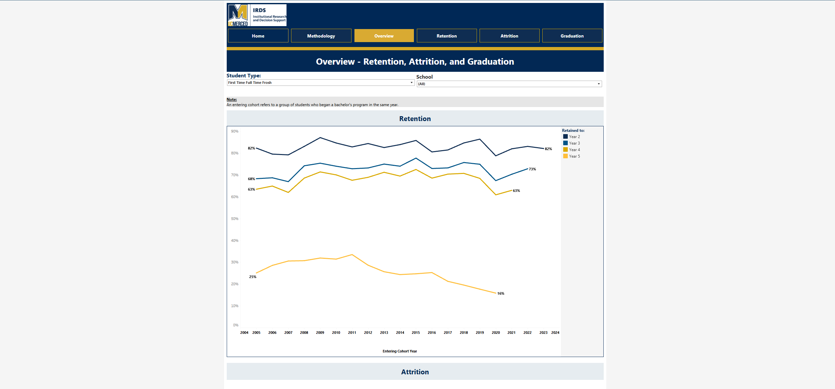The height and width of the screenshot is (389, 835).
Task: Click the 82% label at 2023 cohort
Action: (548, 149)
